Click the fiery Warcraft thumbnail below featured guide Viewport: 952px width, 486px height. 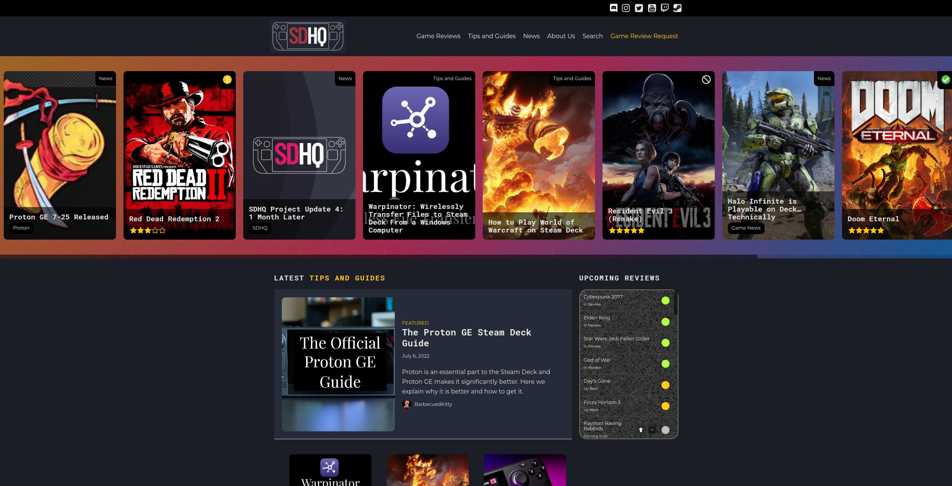pos(427,470)
